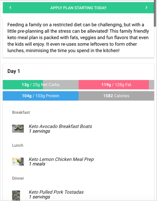Click the gray 1582 Calories bar
This screenshot has height=201, width=157.
point(116,96)
